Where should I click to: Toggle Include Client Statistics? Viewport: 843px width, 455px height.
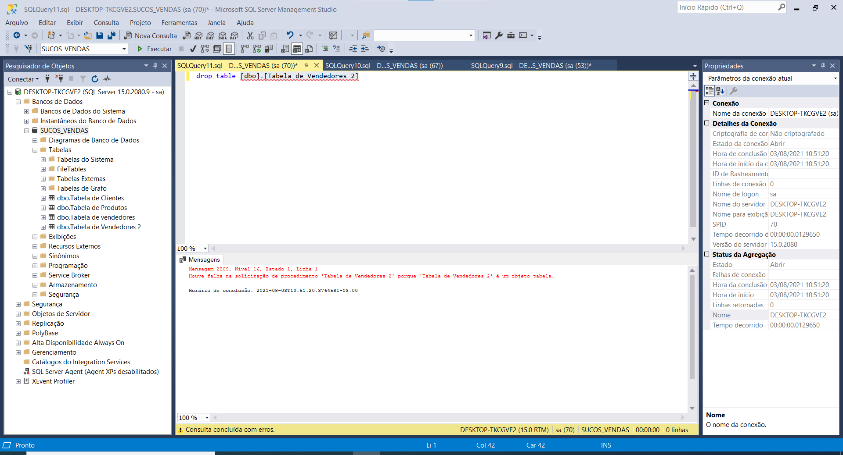coord(269,49)
